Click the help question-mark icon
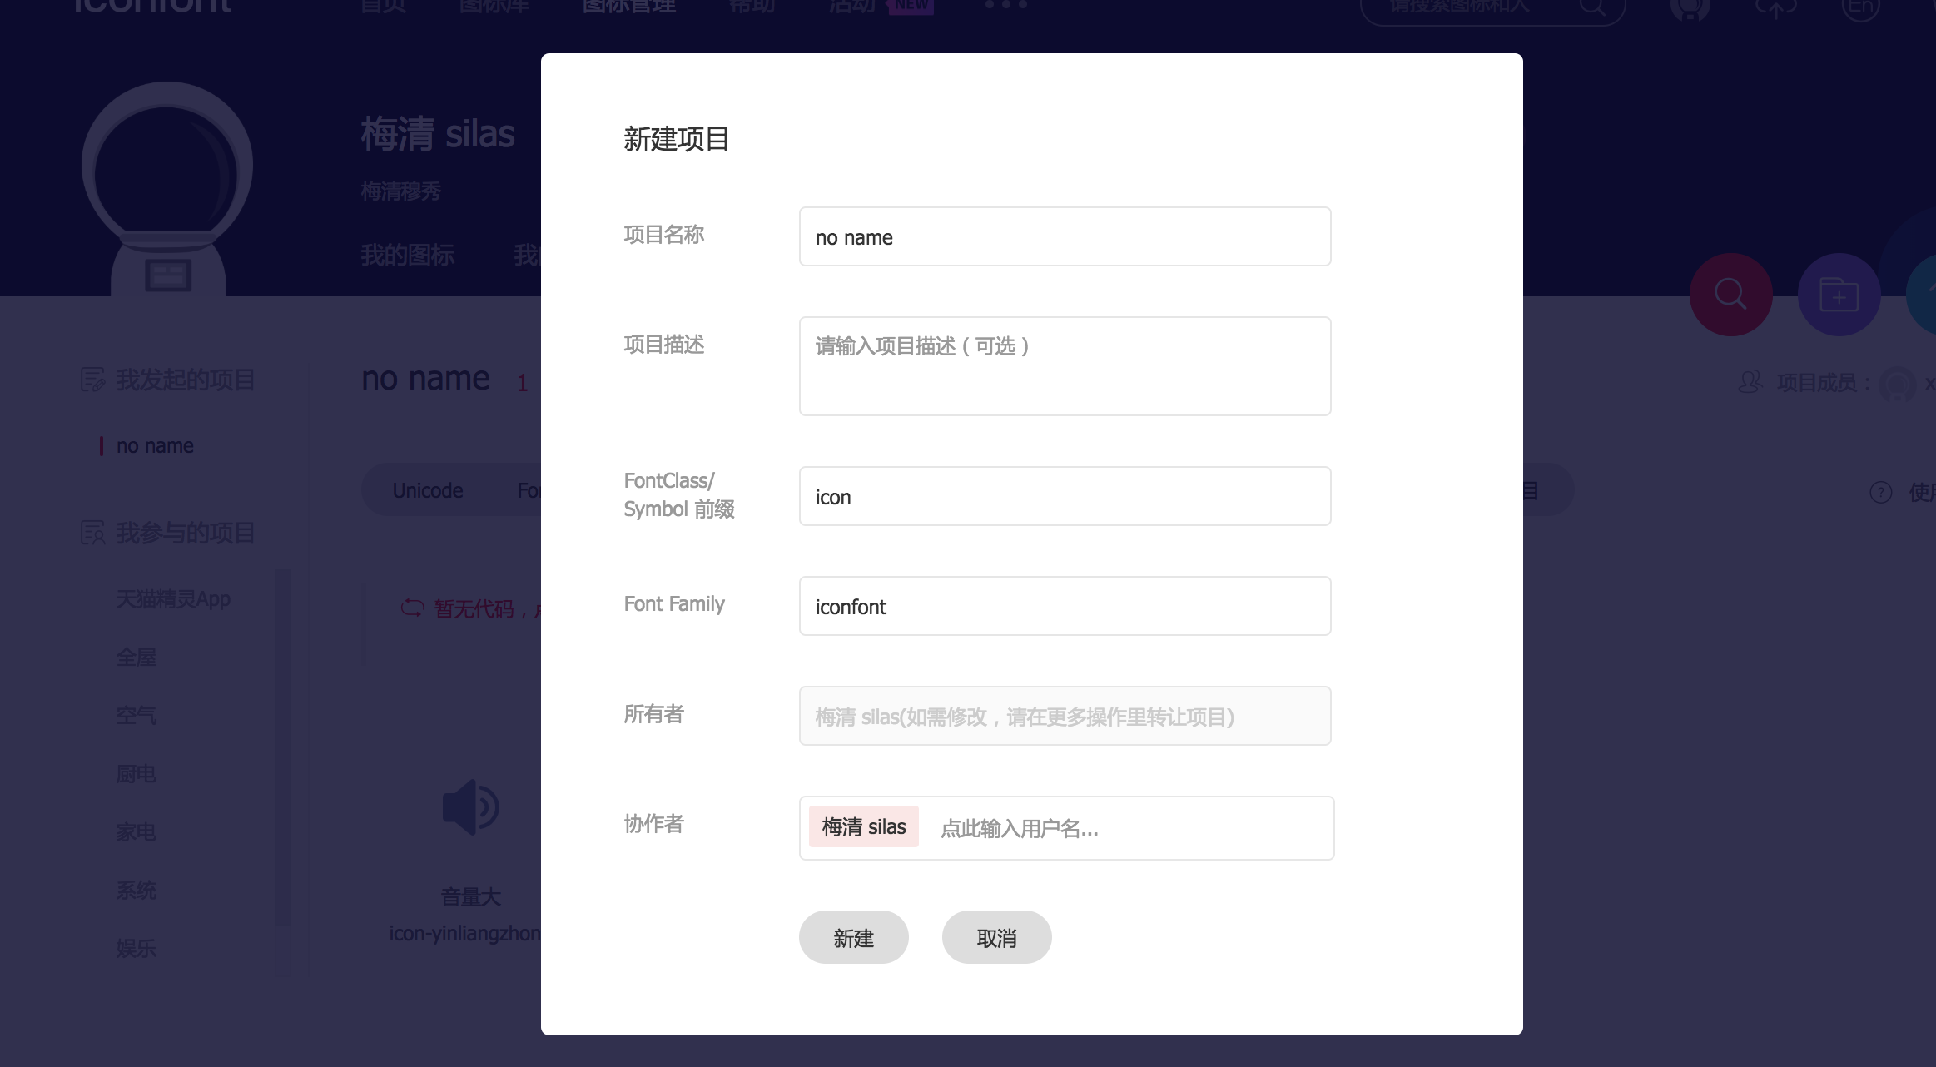This screenshot has width=1936, height=1067. 1880,492
